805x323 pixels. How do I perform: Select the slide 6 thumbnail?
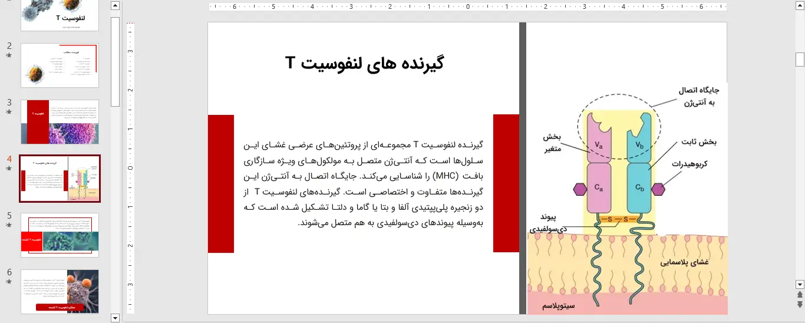point(60,292)
